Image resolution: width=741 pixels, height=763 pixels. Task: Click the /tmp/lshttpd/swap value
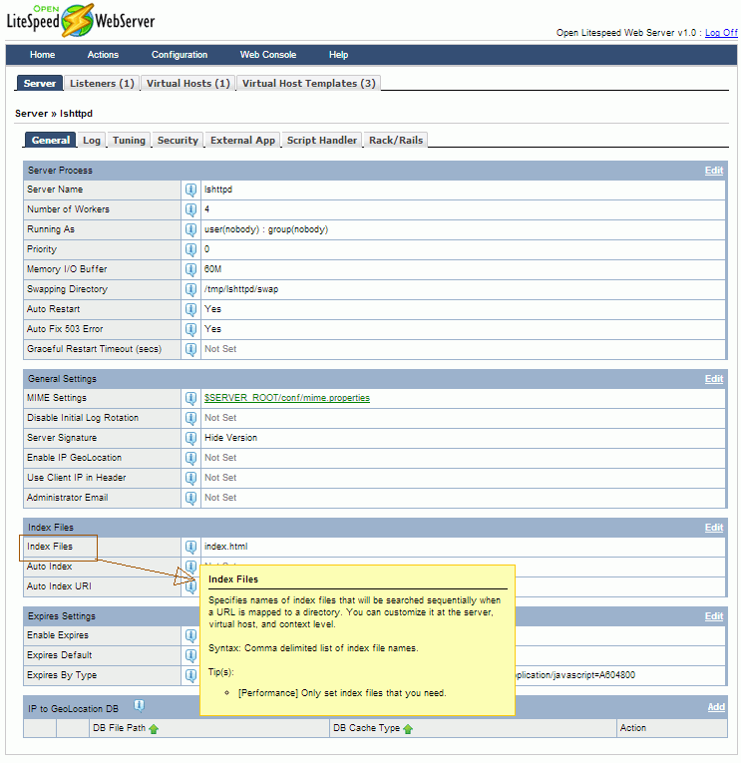pyautogui.click(x=241, y=289)
